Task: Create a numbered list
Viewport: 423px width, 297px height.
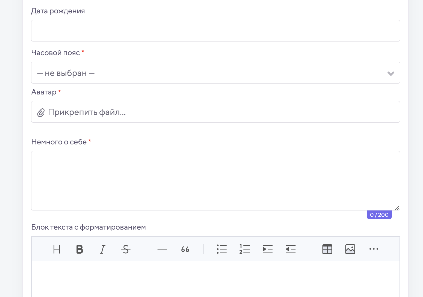Action: [x=245, y=249]
